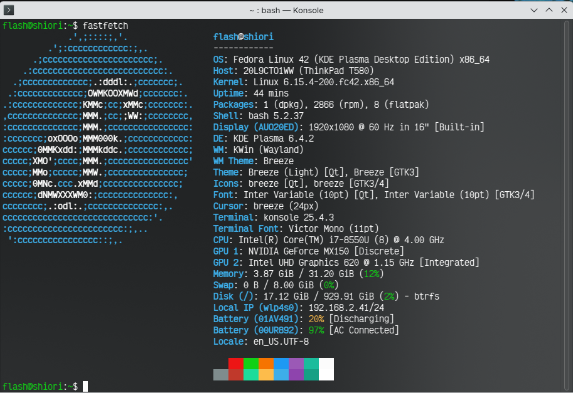Screen dimensions: 573x393
Task: Click the GPU 1 value 'NVIDIA GeForce MX150'
Action: tap(299, 252)
